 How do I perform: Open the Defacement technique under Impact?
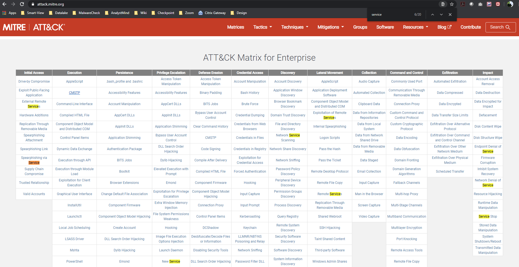point(488,115)
